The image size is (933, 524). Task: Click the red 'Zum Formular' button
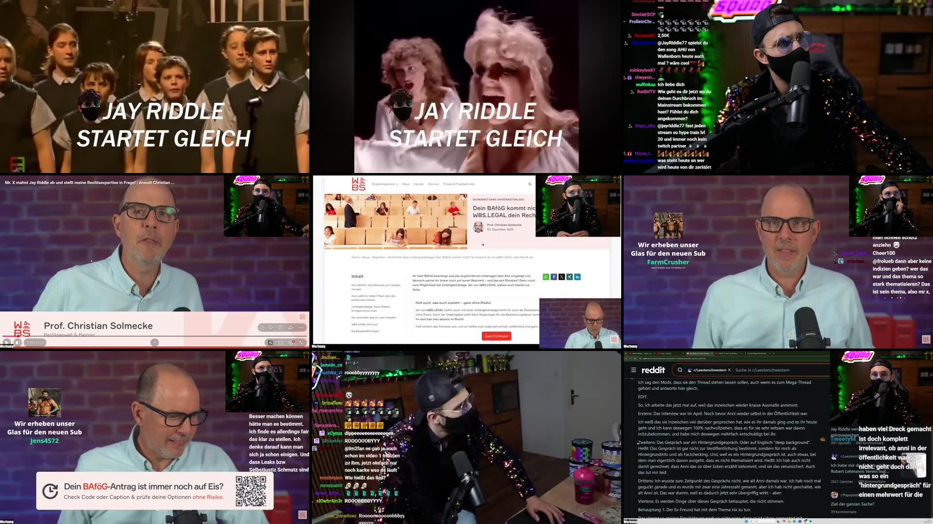pos(496,336)
